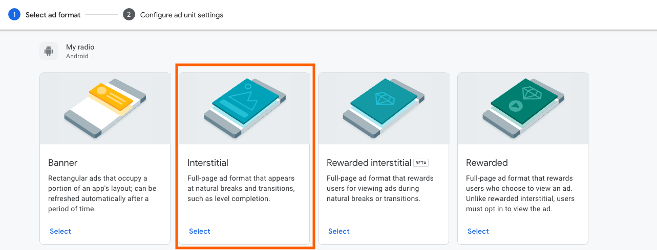Open the Configure ad unit settings step

[182, 15]
